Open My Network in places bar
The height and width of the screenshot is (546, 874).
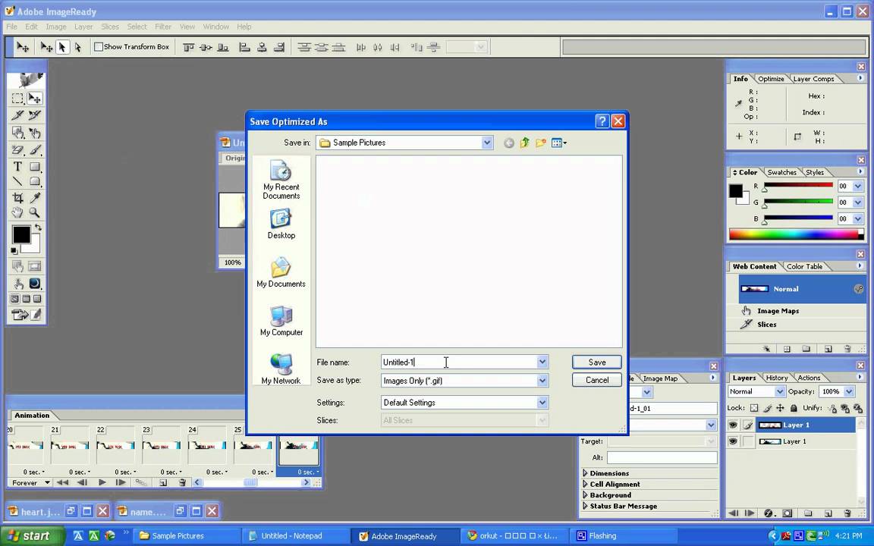(x=281, y=369)
